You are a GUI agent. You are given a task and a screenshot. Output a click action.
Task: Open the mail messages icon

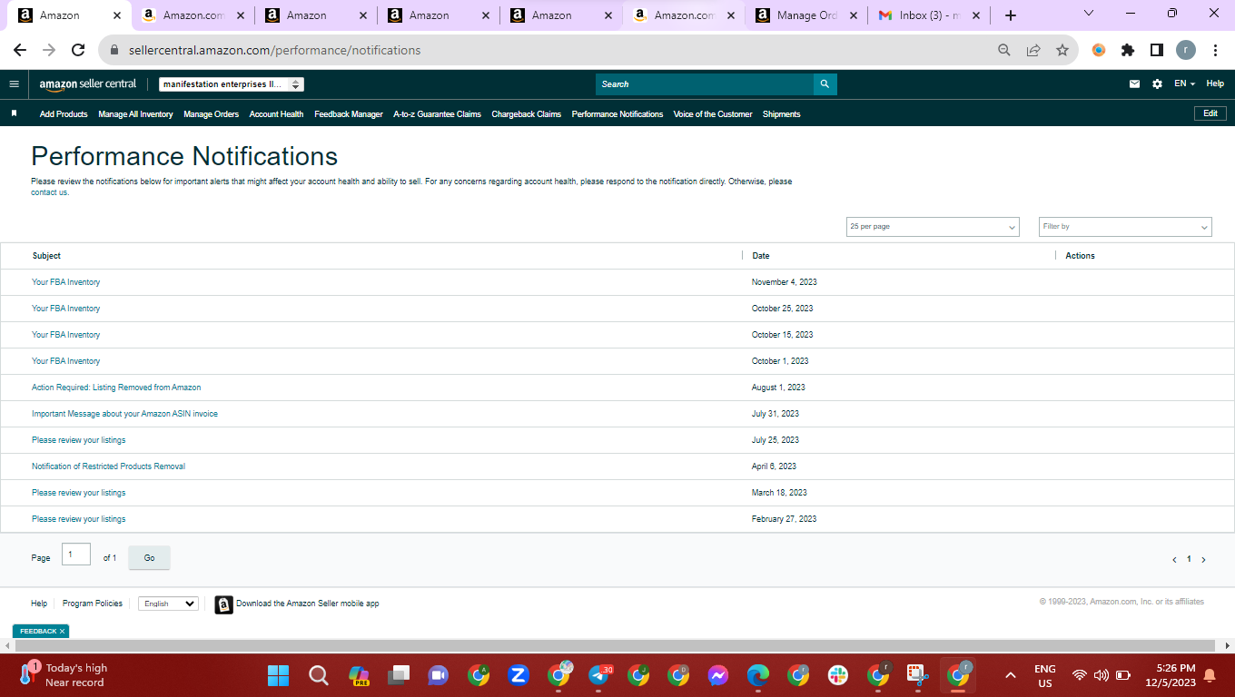[x=1134, y=83]
